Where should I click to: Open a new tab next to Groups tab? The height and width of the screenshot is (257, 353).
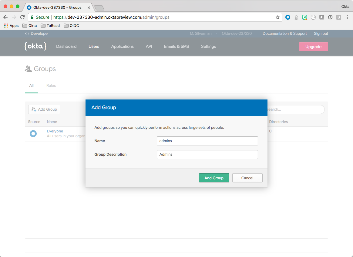pyautogui.click(x=99, y=8)
